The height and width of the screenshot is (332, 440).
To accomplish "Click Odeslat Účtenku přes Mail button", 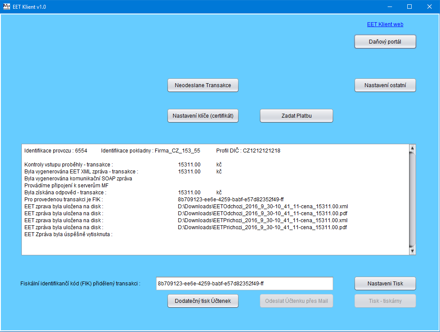I will (x=297, y=301).
